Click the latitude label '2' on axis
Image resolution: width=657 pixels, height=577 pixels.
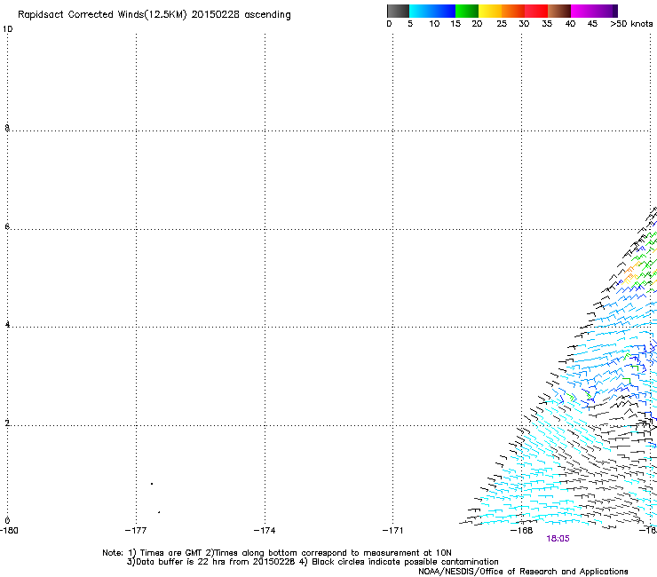[7, 423]
